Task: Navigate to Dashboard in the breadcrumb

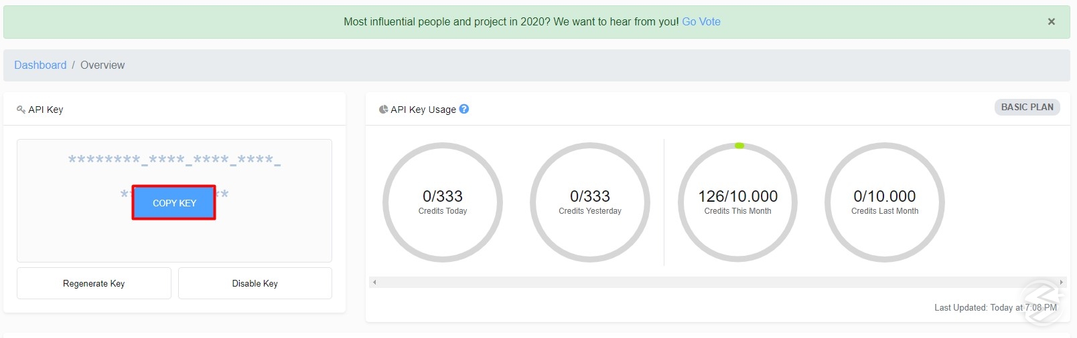Action: point(40,65)
